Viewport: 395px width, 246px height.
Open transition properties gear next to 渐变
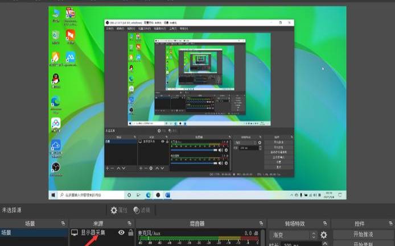(324, 235)
